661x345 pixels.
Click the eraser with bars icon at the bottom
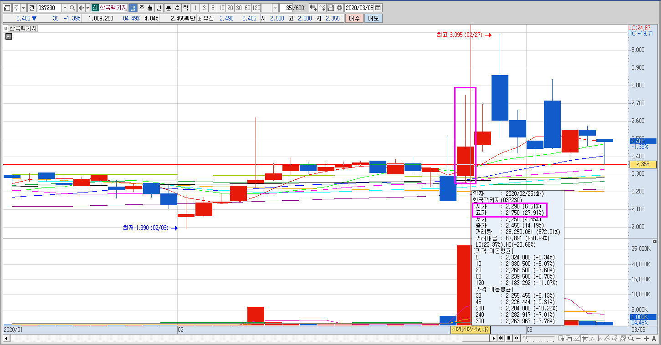pyautogui.click(x=615, y=338)
